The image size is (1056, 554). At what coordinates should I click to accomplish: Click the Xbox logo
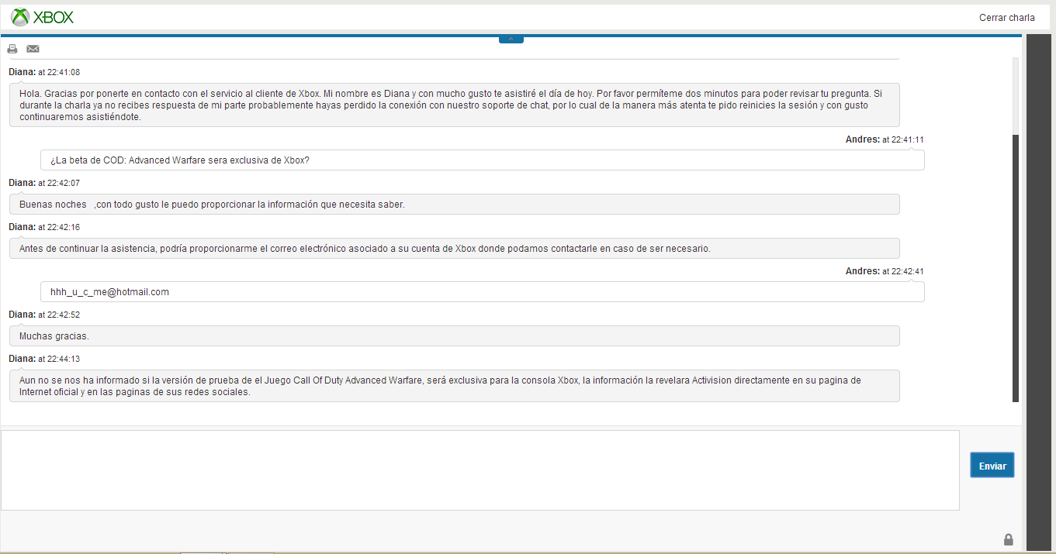pos(43,16)
